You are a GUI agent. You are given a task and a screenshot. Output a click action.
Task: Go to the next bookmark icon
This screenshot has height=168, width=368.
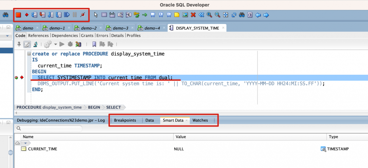click(102, 44)
